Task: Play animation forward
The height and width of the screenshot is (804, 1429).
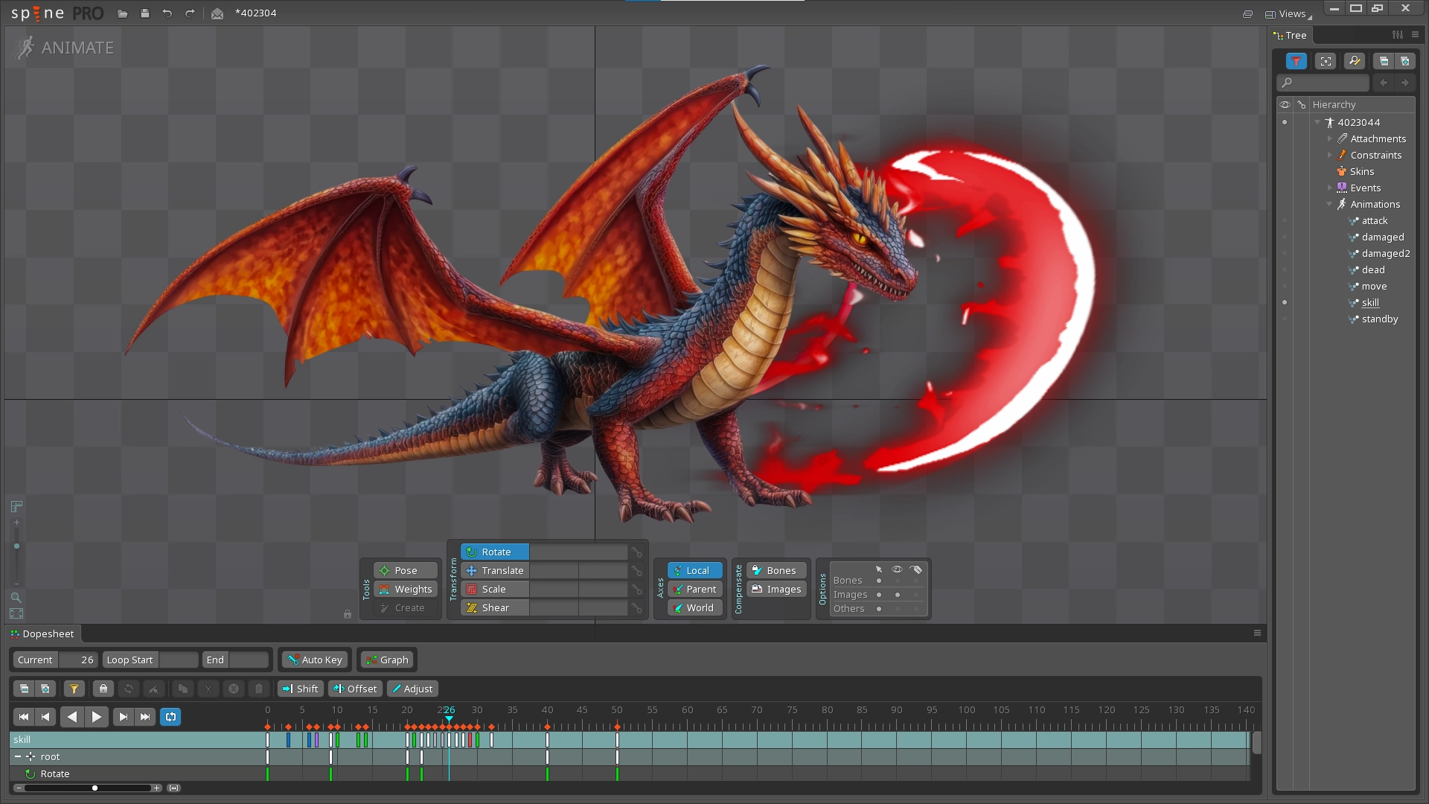Action: tap(97, 717)
